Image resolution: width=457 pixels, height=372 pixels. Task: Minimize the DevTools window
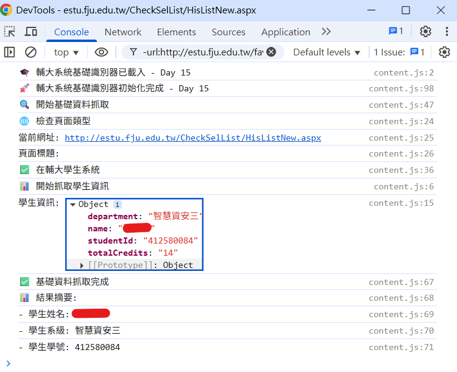(371, 10)
